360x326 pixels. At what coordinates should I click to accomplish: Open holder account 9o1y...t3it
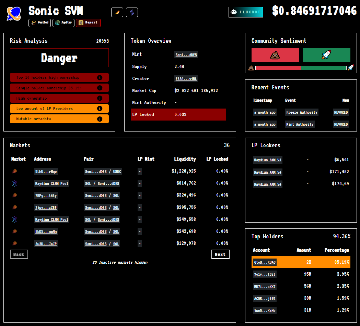pyautogui.click(x=265, y=274)
